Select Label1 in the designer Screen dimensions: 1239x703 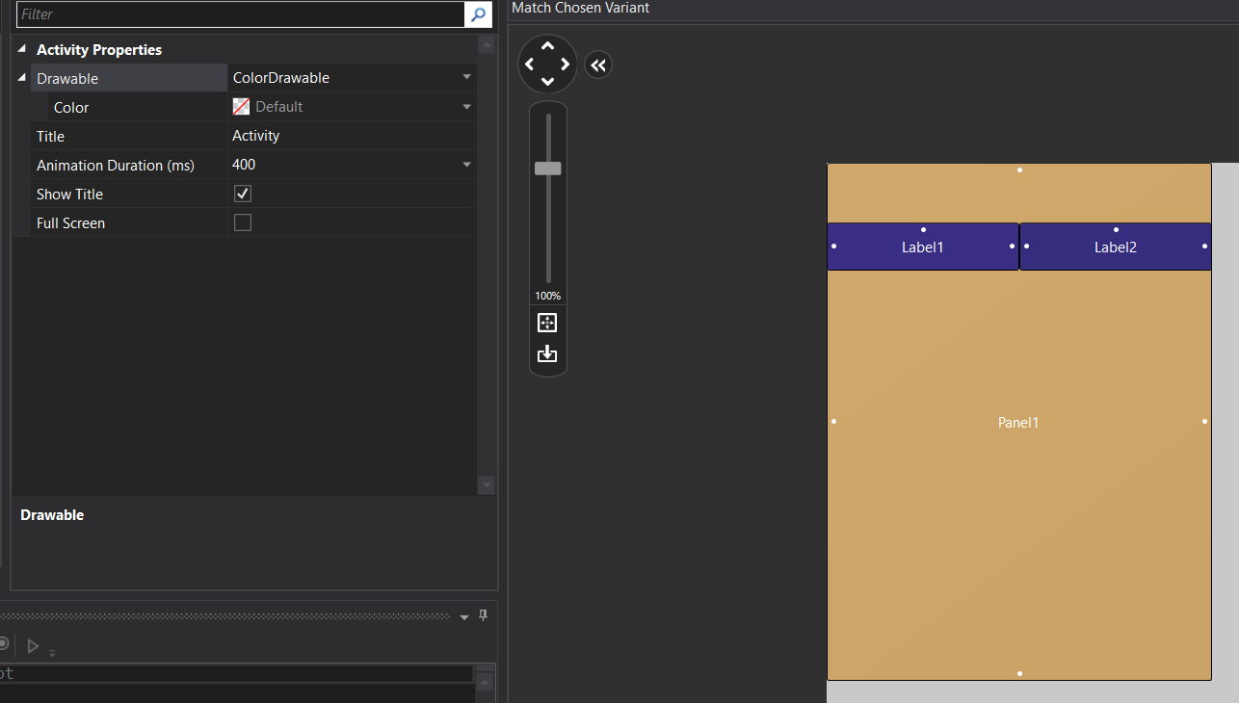pyautogui.click(x=923, y=247)
